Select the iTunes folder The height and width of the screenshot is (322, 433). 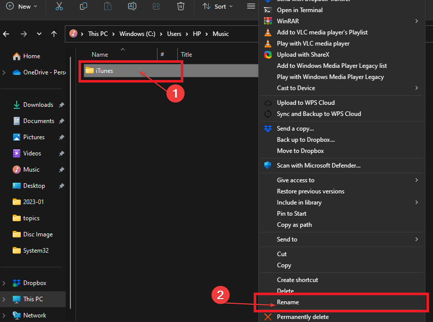171,71
